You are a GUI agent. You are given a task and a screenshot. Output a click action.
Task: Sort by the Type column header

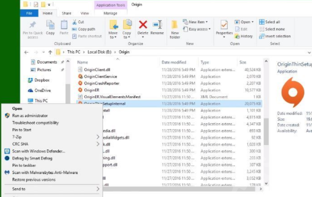[x=205, y=62]
